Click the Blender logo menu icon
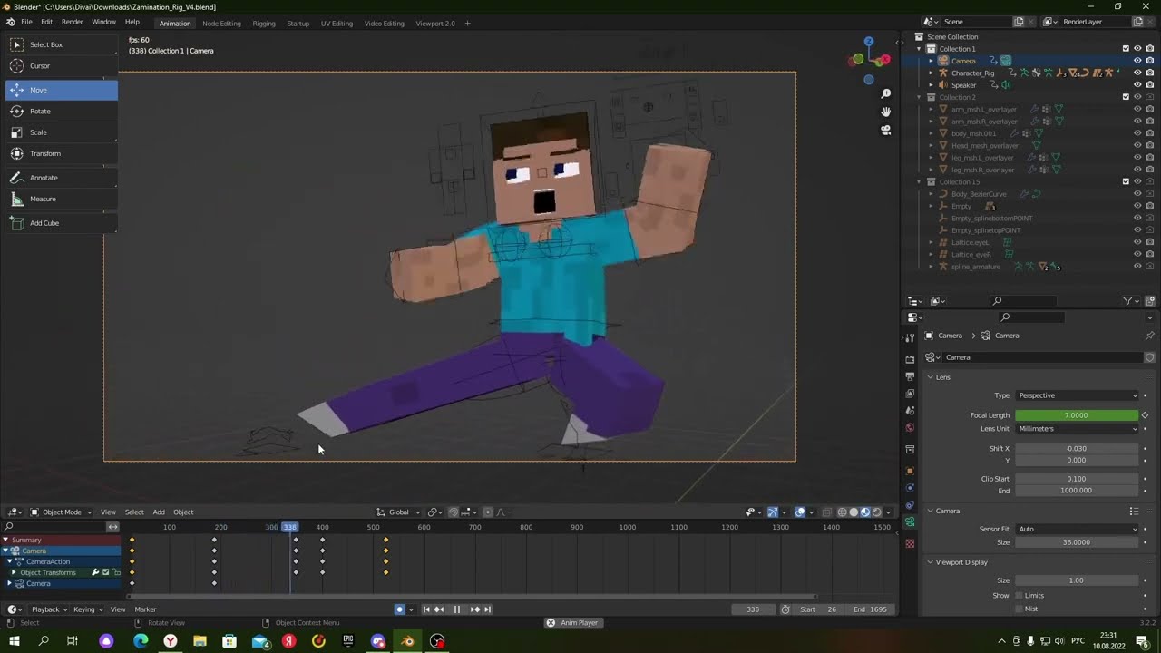Viewport: 1161px width, 653px height. pyautogui.click(x=10, y=22)
